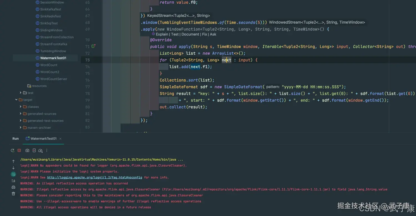Viewport: 416px width, 216px height.
Task: Open TumblingWindow class in project tree
Action: pos(53,51)
